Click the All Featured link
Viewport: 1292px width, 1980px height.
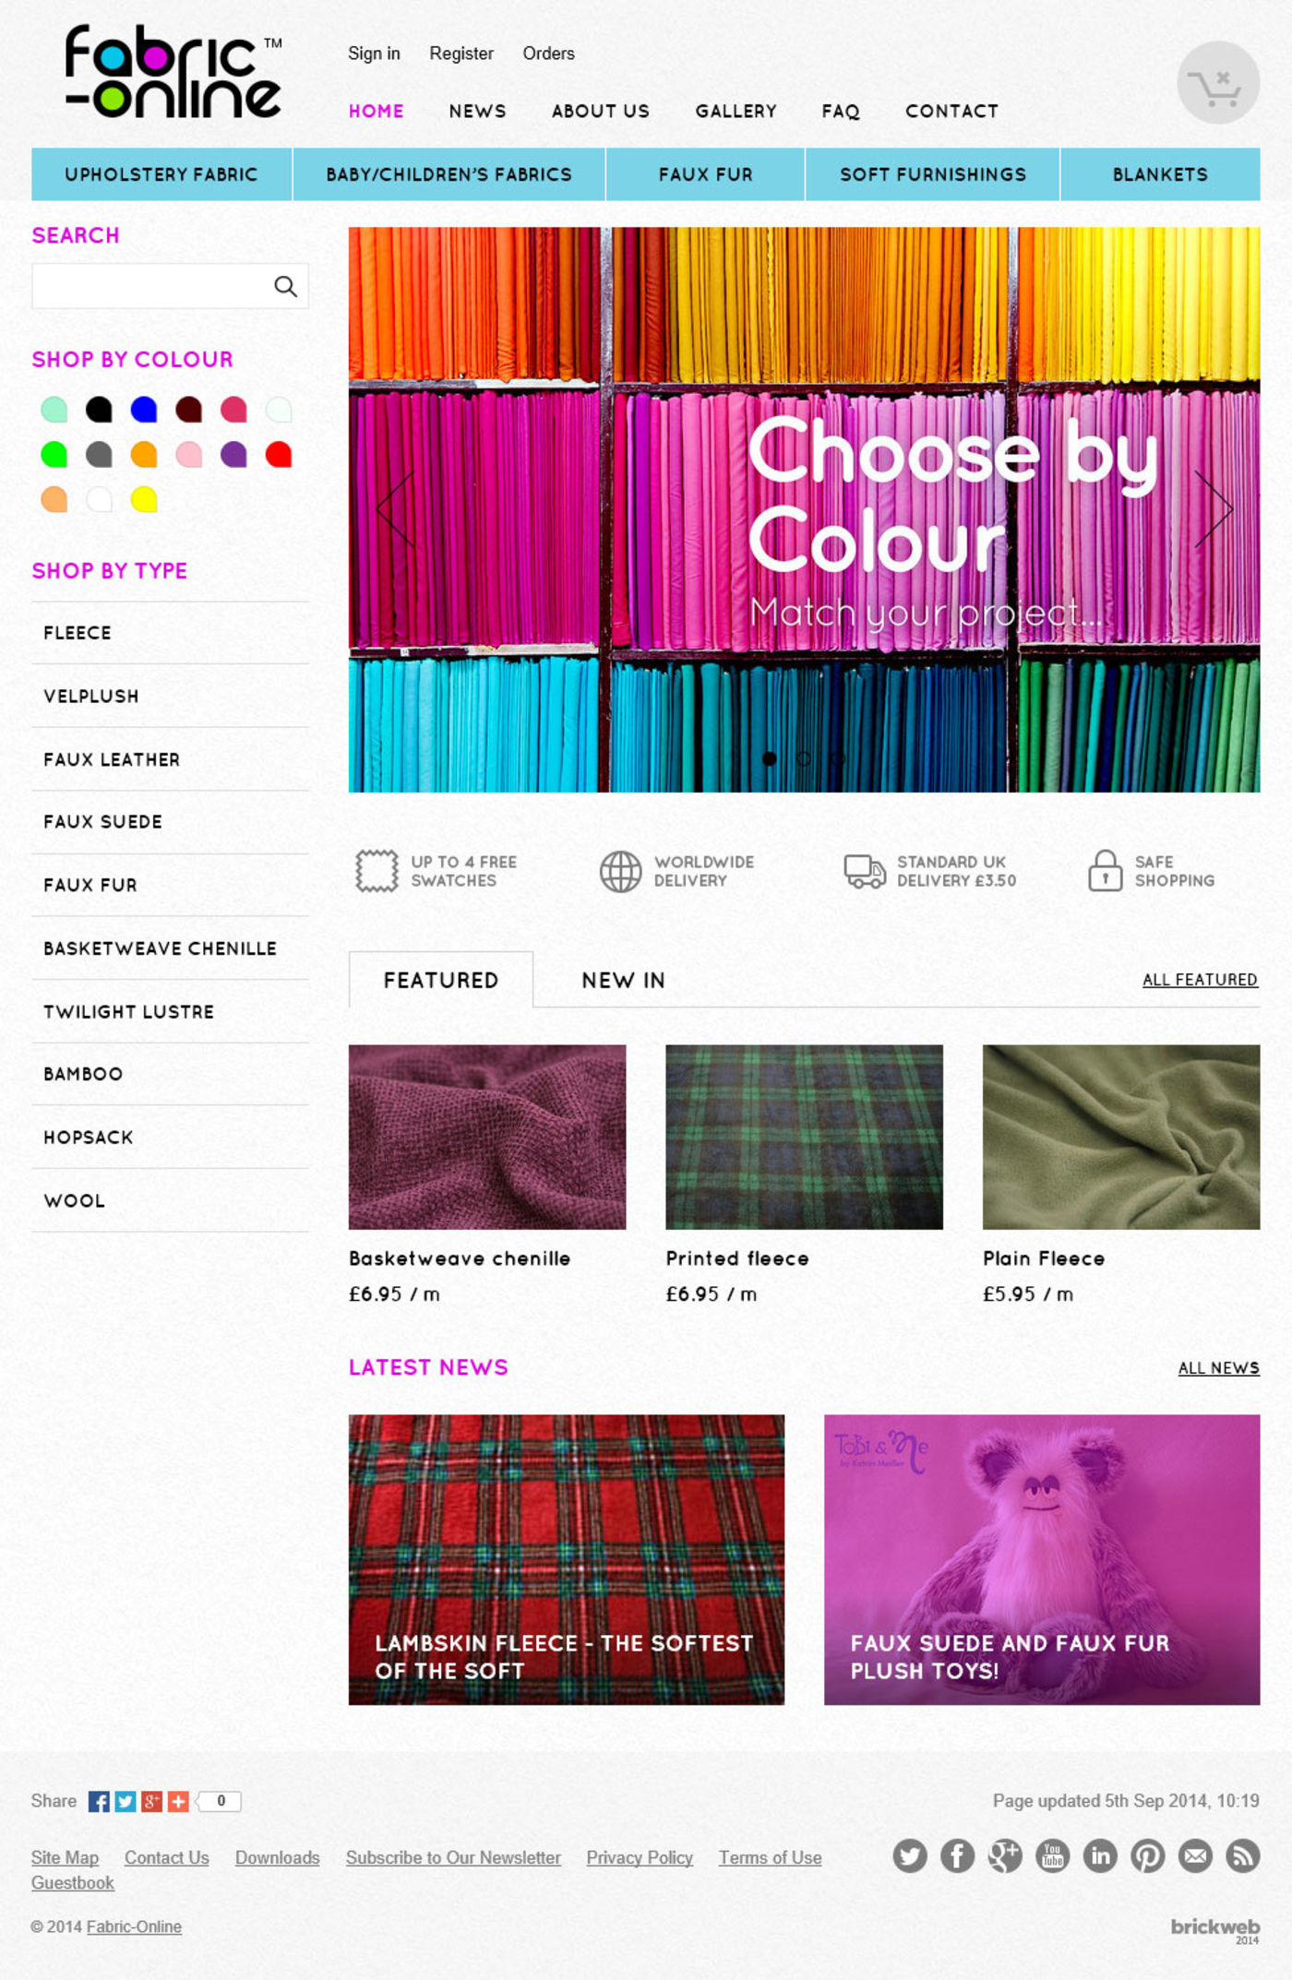pyautogui.click(x=1200, y=980)
